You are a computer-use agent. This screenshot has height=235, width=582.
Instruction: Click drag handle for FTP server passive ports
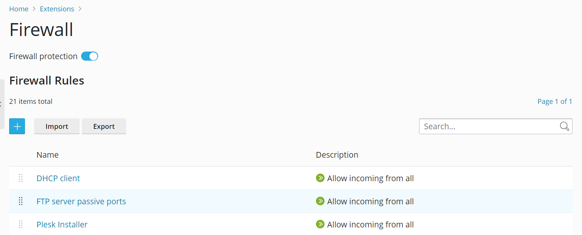pos(21,201)
